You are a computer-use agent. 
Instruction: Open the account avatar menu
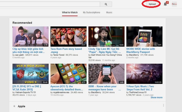coord(174,4)
